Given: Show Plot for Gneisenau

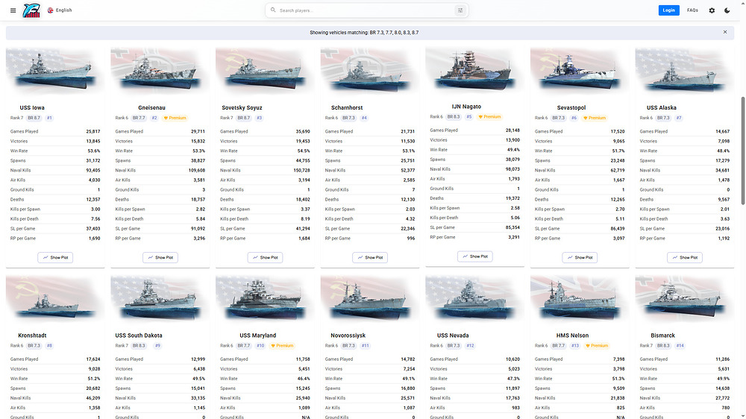Looking at the screenshot, I should (x=160, y=257).
